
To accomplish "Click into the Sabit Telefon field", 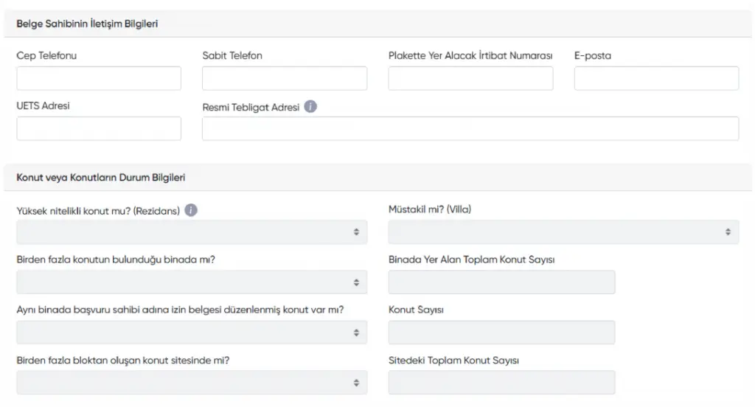I will click(285, 78).
